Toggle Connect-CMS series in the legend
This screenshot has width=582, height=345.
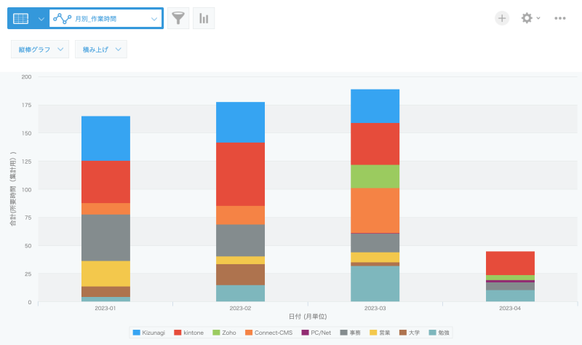[x=268, y=333]
